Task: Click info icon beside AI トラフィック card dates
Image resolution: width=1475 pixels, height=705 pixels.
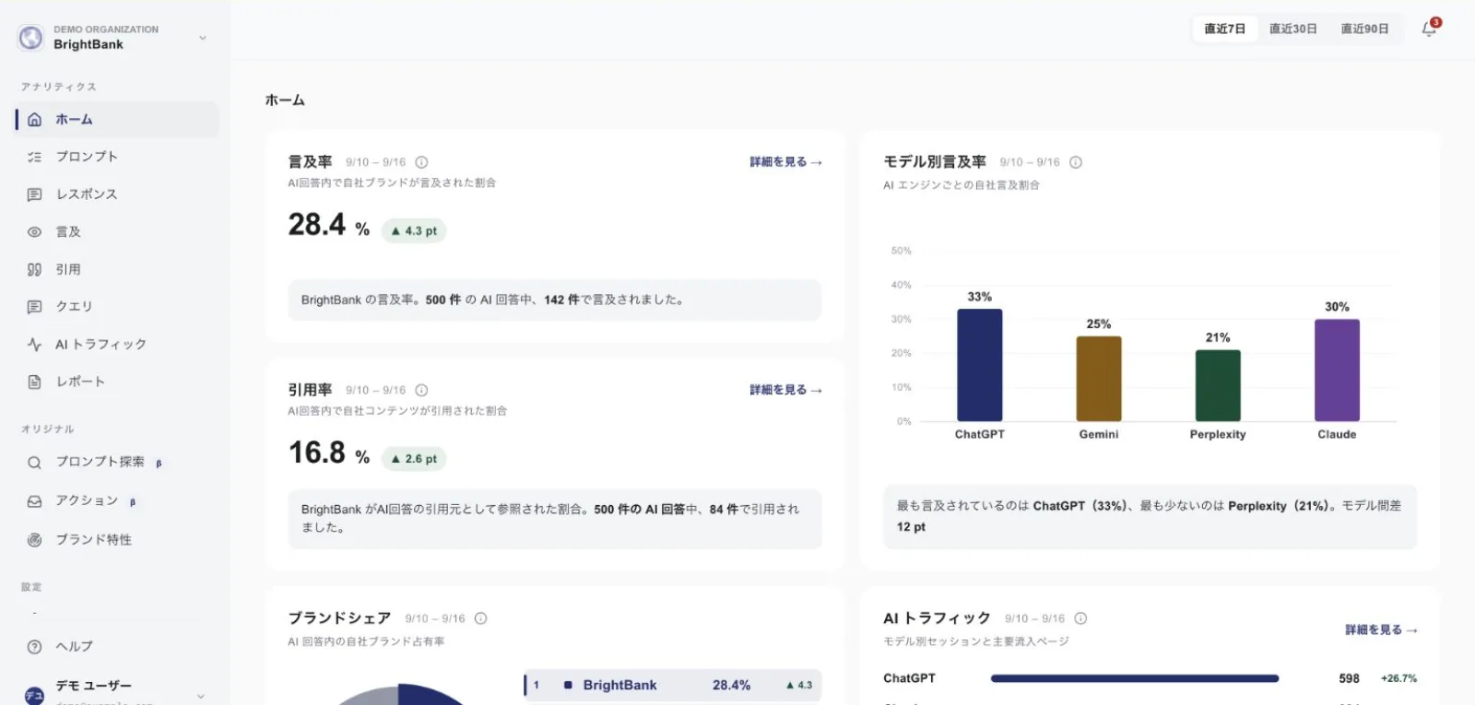Action: pos(1080,618)
